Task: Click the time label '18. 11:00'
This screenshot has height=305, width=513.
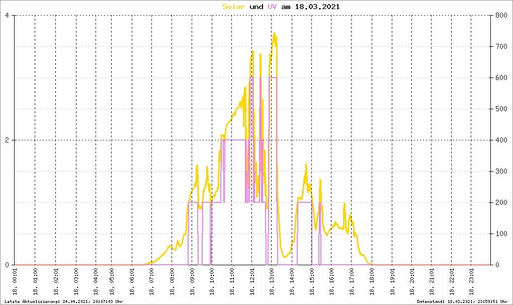Action: point(232,282)
